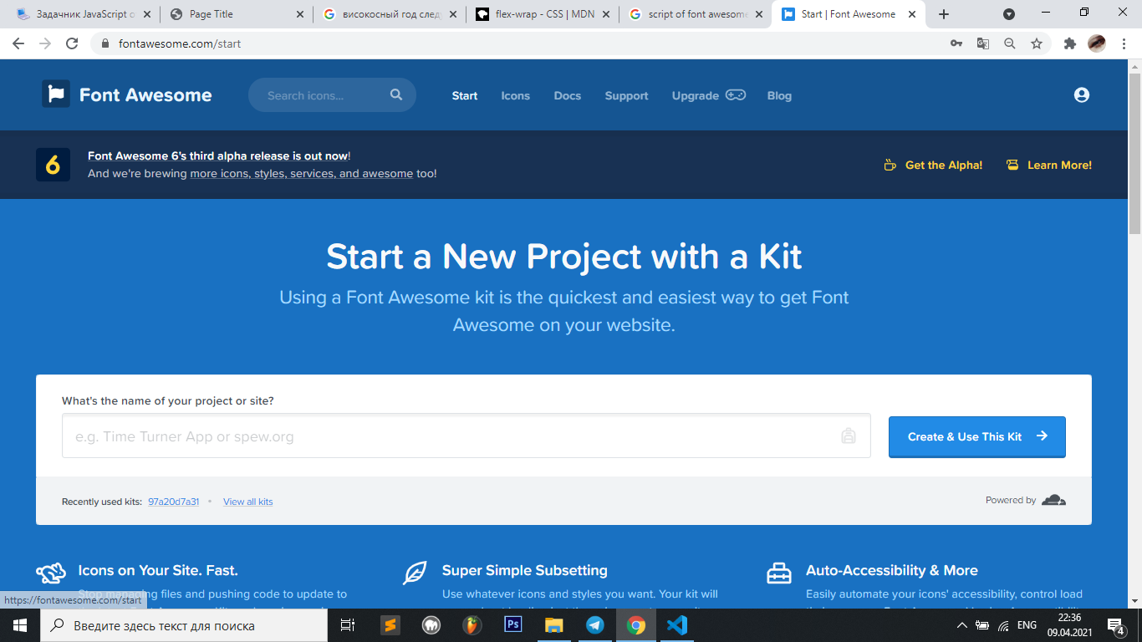Click the Learn More! link
The image size is (1142, 642).
point(1059,166)
